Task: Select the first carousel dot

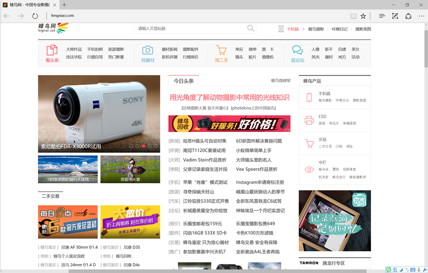Action: click(131, 146)
